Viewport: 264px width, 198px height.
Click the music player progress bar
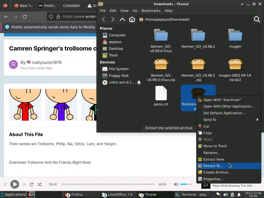click(x=108, y=184)
